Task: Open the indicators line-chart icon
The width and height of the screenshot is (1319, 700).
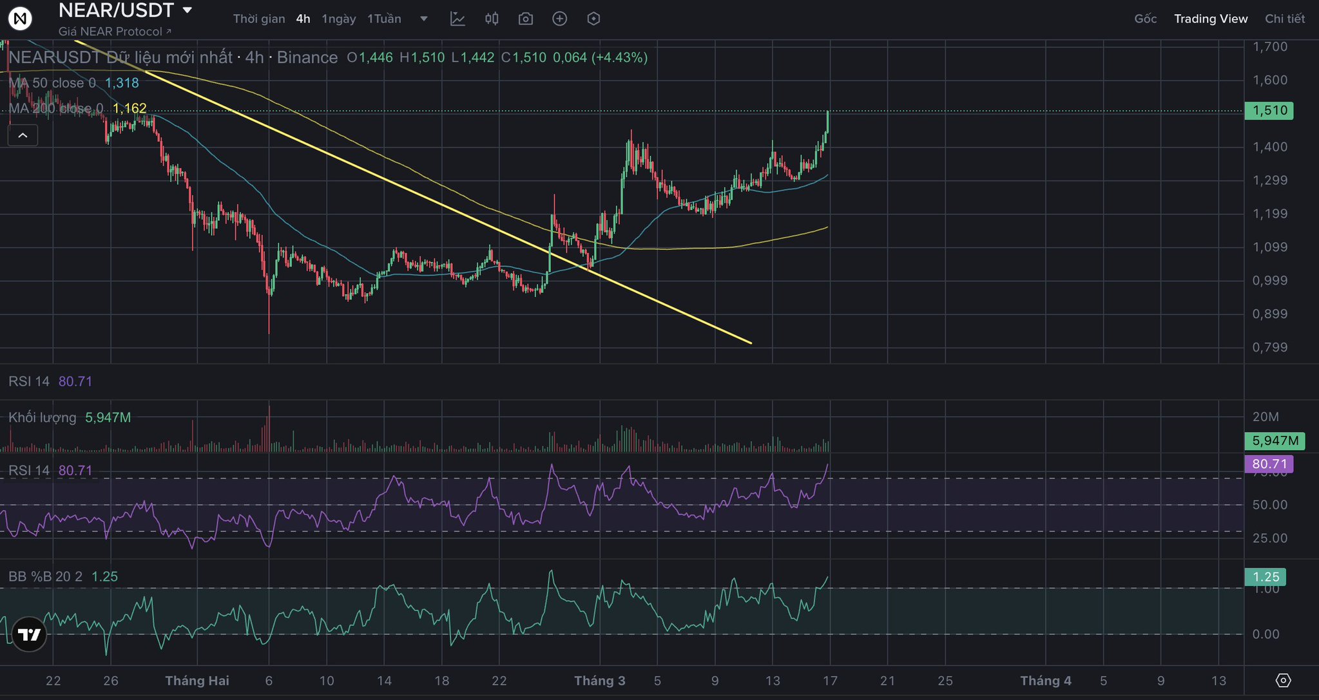Action: click(x=457, y=19)
